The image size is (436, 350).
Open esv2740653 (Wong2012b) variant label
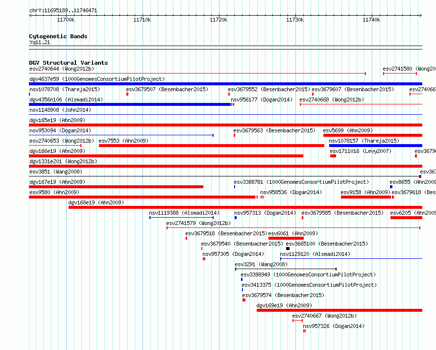[62, 141]
